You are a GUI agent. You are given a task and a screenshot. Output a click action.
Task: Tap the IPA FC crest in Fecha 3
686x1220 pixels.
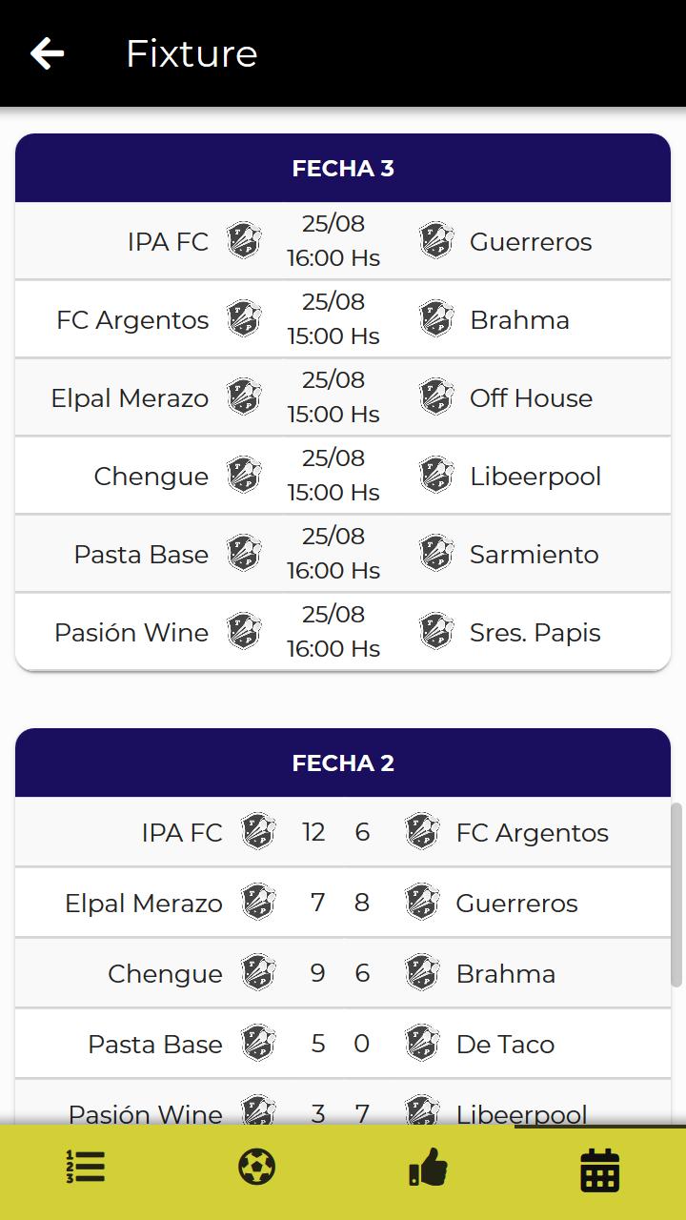pos(244,240)
